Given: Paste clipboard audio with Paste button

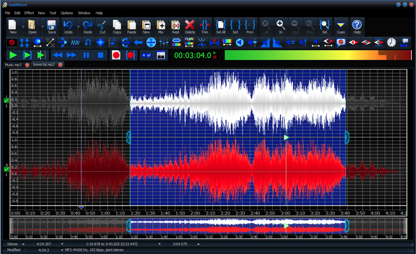Looking at the screenshot, I should point(131,27).
